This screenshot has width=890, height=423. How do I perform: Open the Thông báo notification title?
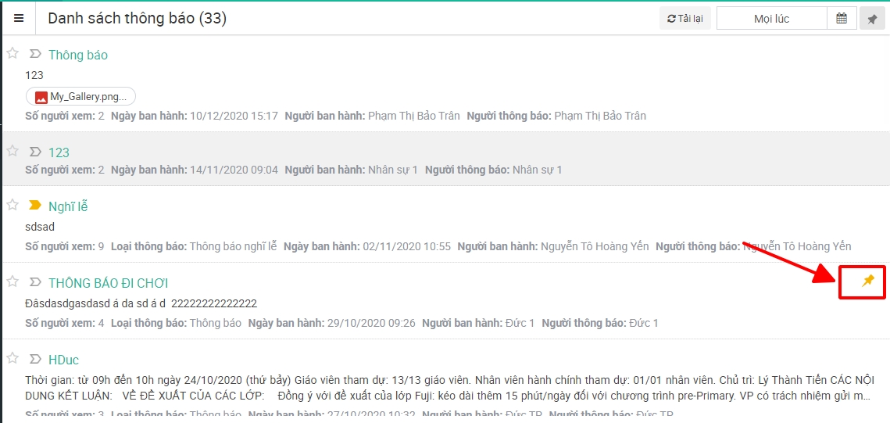[x=78, y=55]
